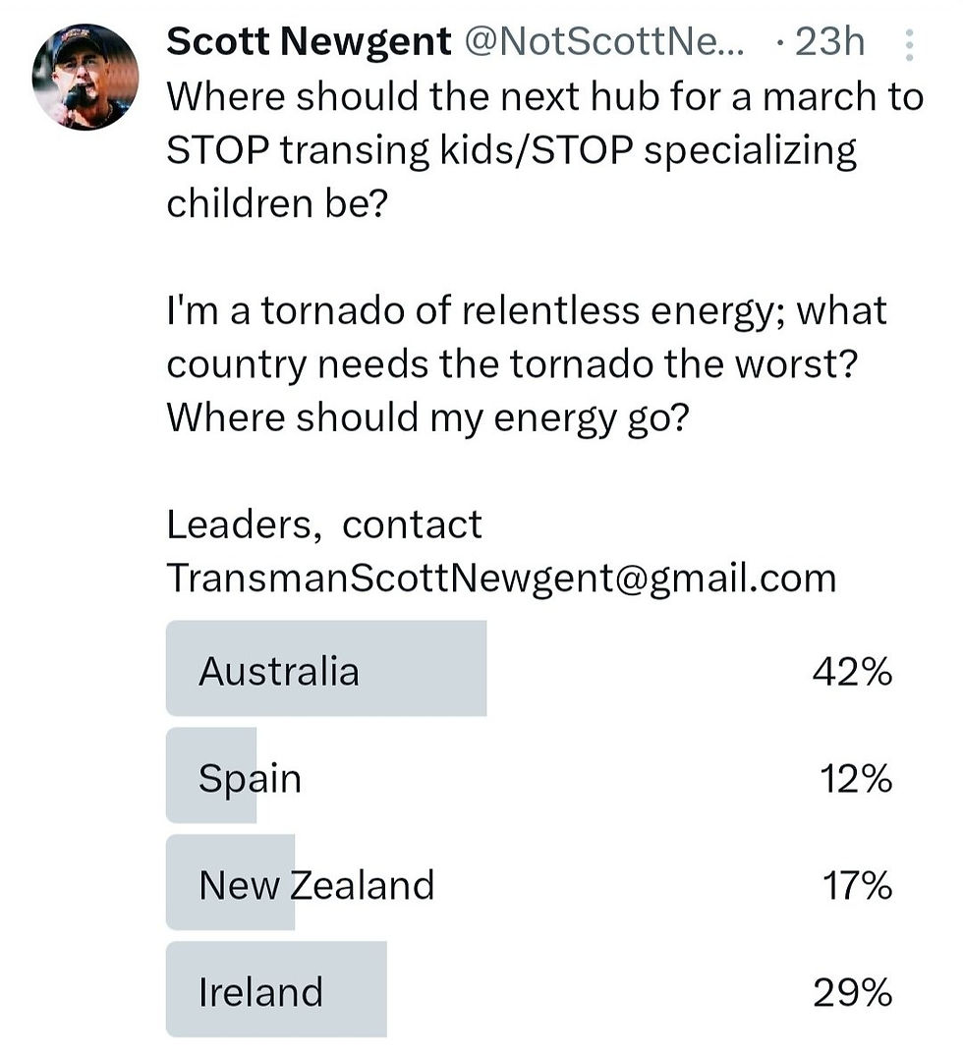Open the @NotScottNe... handle
This screenshot has height=1052, width=963.
[604, 41]
